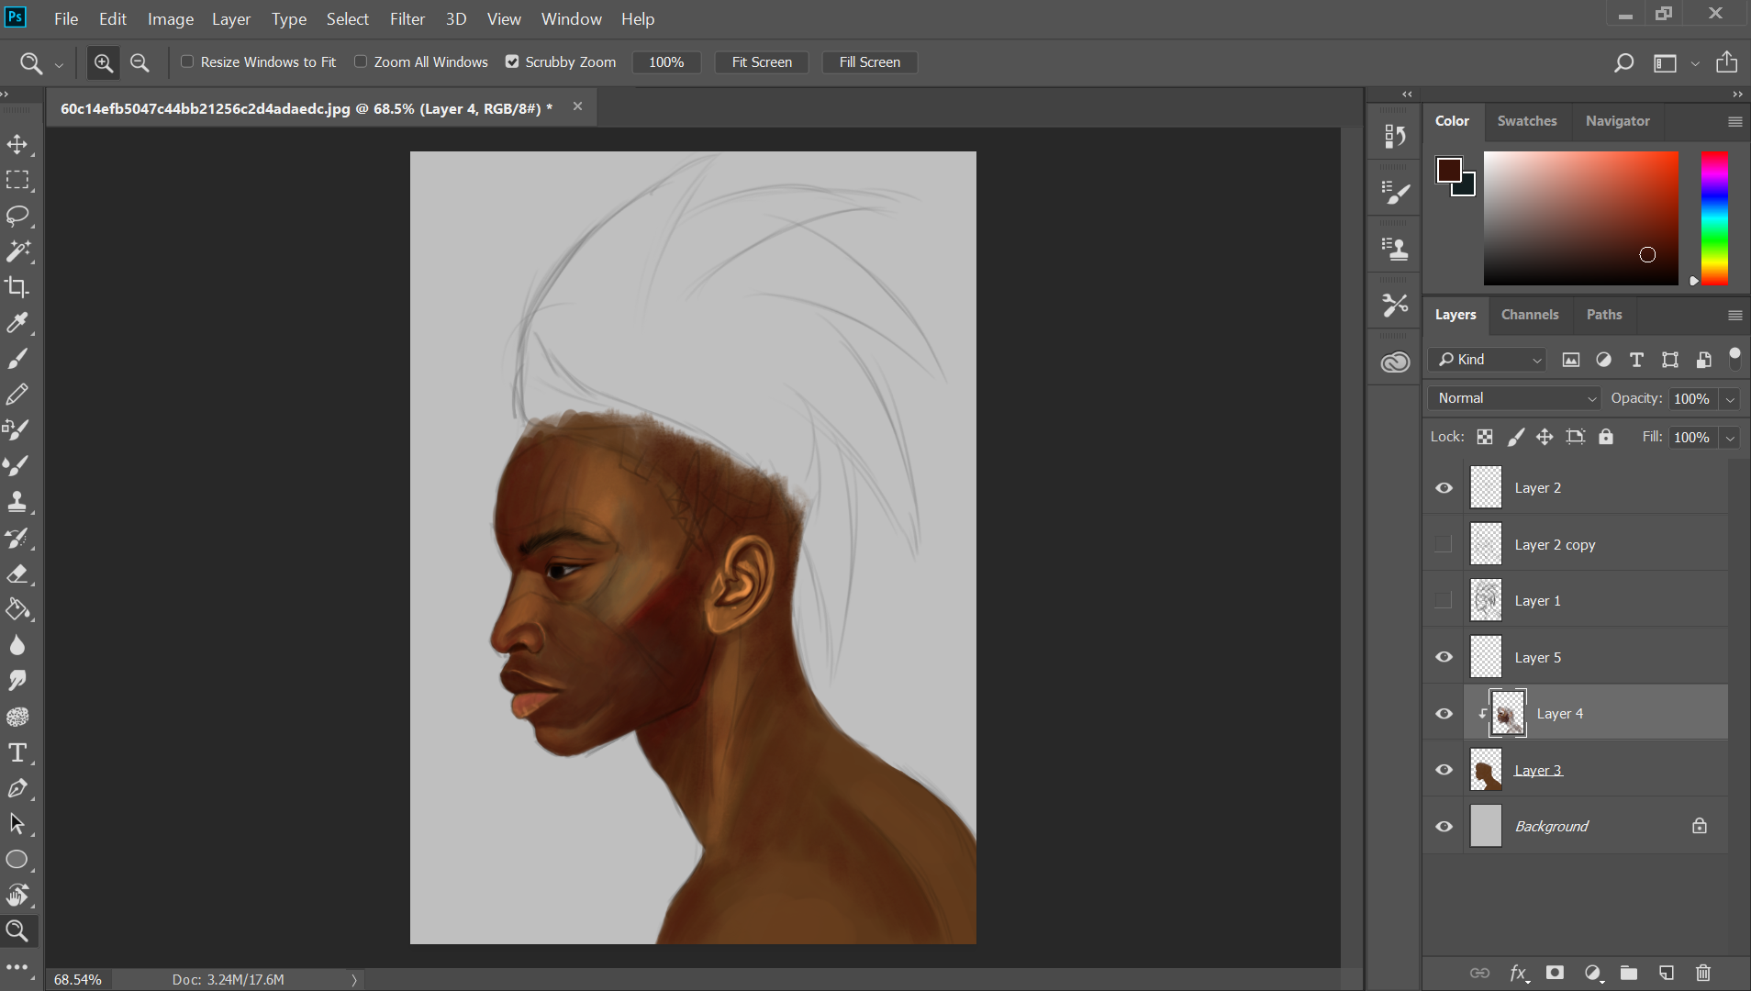
Task: Open the Brush Settings panel icon
Action: 1395,193
